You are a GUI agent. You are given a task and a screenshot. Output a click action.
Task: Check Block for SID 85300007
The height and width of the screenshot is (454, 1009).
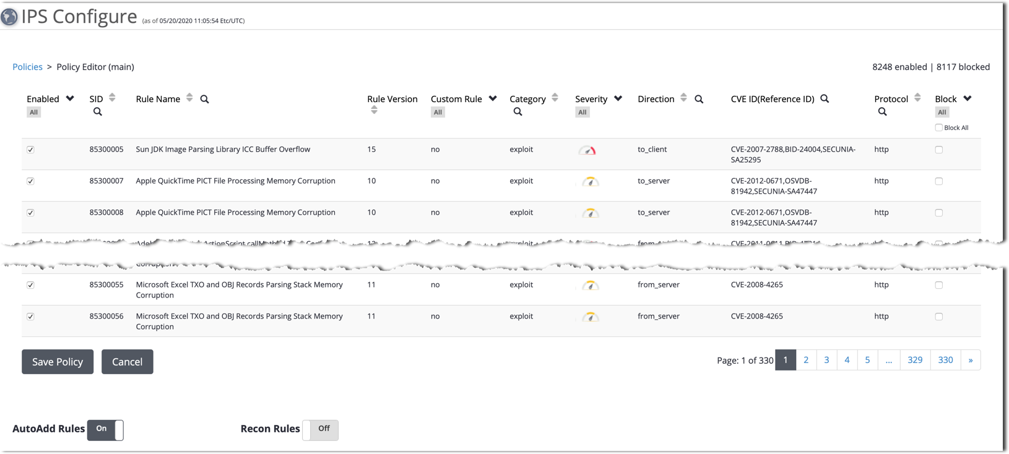938,181
